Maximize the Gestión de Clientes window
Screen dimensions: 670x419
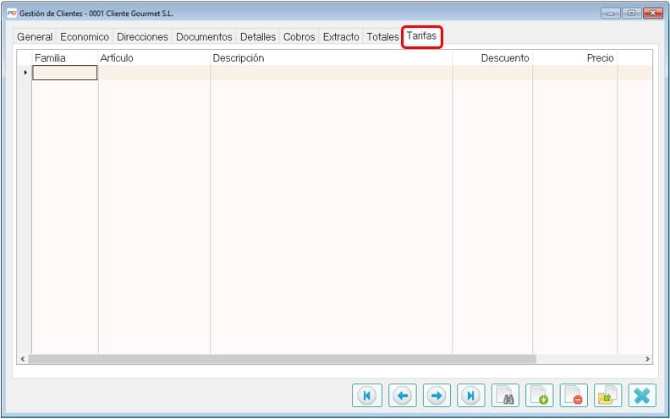[632, 14]
